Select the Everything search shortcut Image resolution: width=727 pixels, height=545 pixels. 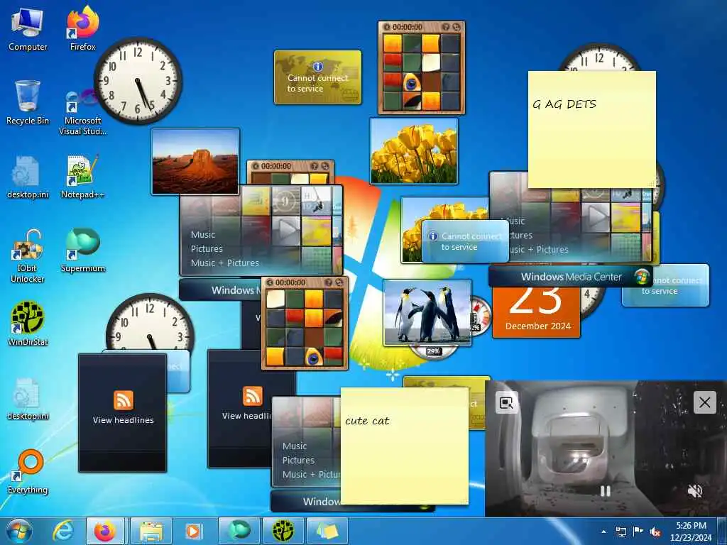pyautogui.click(x=28, y=471)
